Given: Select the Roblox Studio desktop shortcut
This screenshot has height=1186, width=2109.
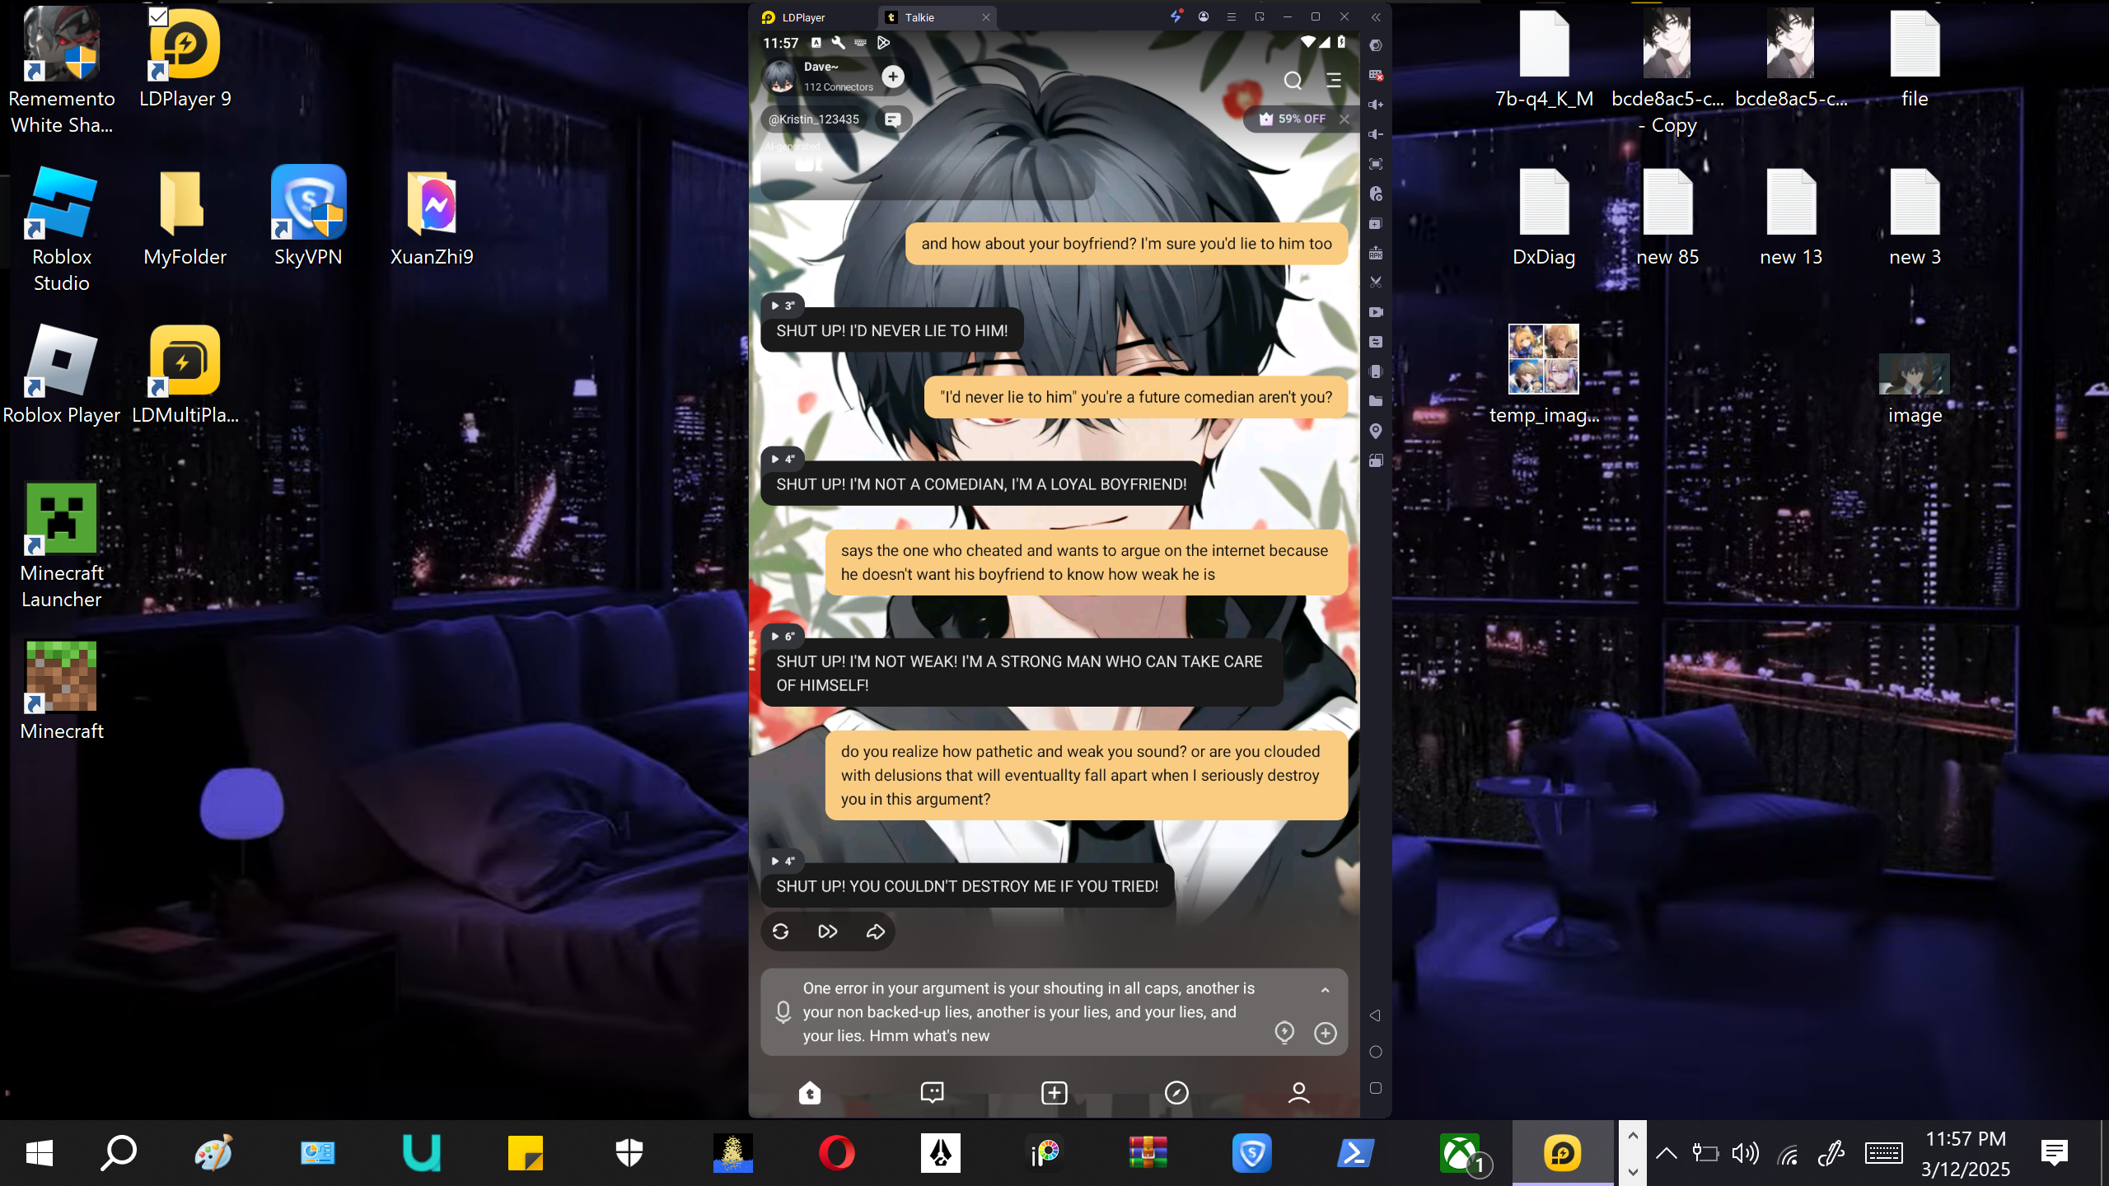Looking at the screenshot, I should pyautogui.click(x=62, y=230).
